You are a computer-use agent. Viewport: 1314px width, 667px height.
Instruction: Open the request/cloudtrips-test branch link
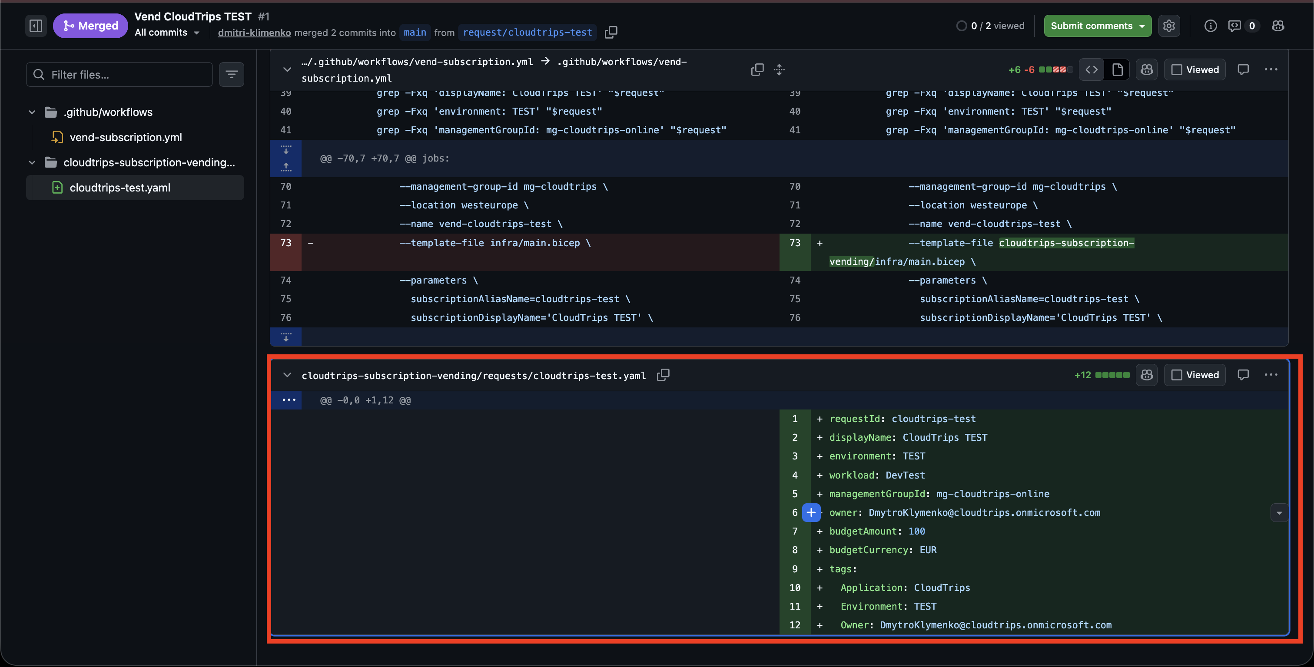click(x=528, y=32)
